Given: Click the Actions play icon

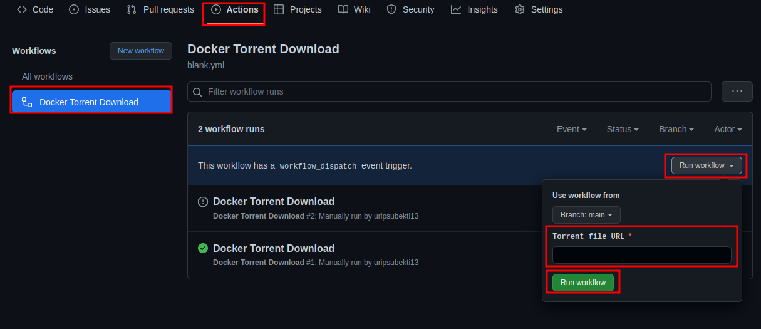Looking at the screenshot, I should [216, 9].
